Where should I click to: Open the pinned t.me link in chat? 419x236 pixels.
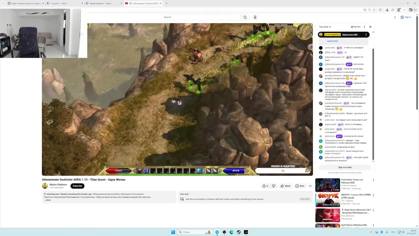(x=351, y=34)
